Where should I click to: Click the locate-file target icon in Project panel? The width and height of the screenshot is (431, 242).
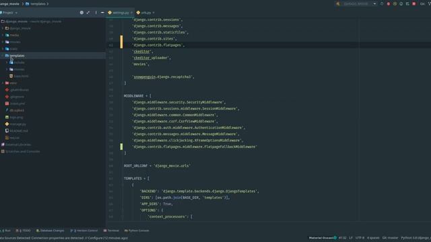(x=81, y=13)
